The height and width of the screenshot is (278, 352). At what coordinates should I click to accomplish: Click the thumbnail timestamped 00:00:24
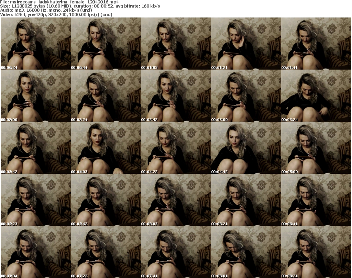35,44
